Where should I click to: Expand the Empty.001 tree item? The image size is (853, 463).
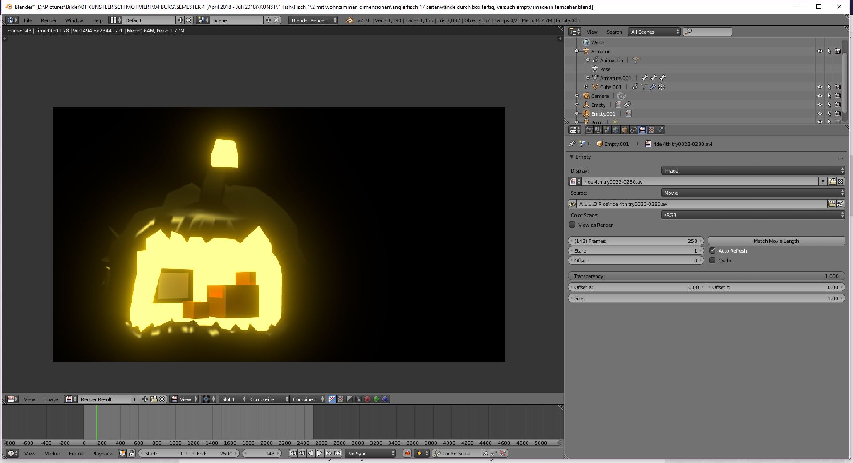coord(577,113)
